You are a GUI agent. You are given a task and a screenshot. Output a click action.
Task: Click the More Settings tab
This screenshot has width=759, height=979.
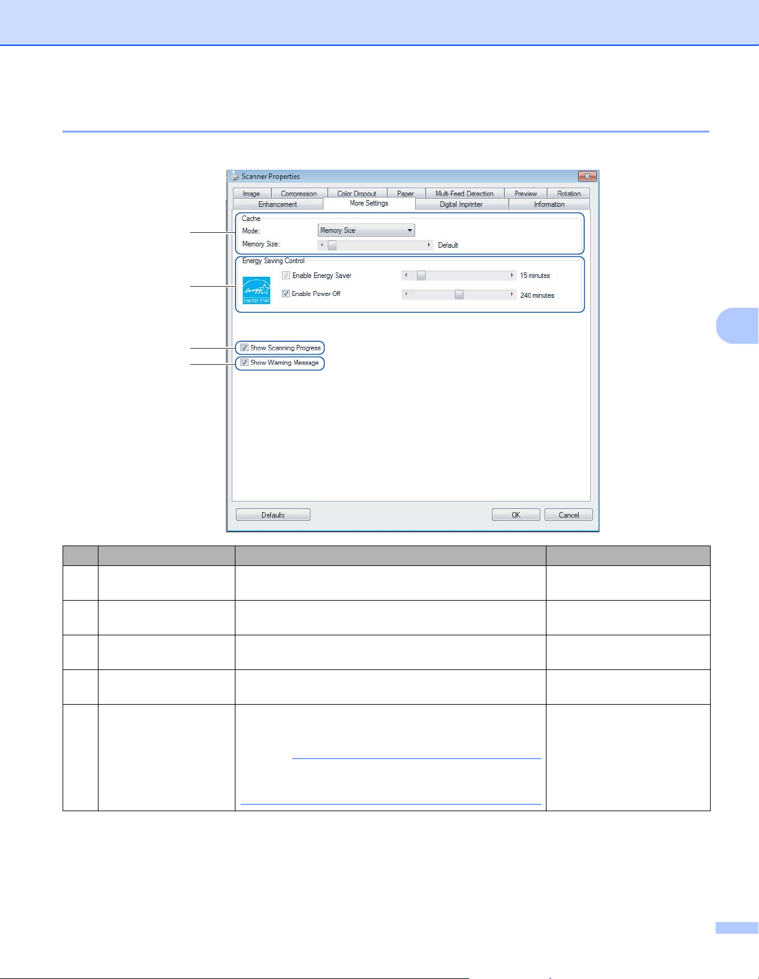pos(369,203)
